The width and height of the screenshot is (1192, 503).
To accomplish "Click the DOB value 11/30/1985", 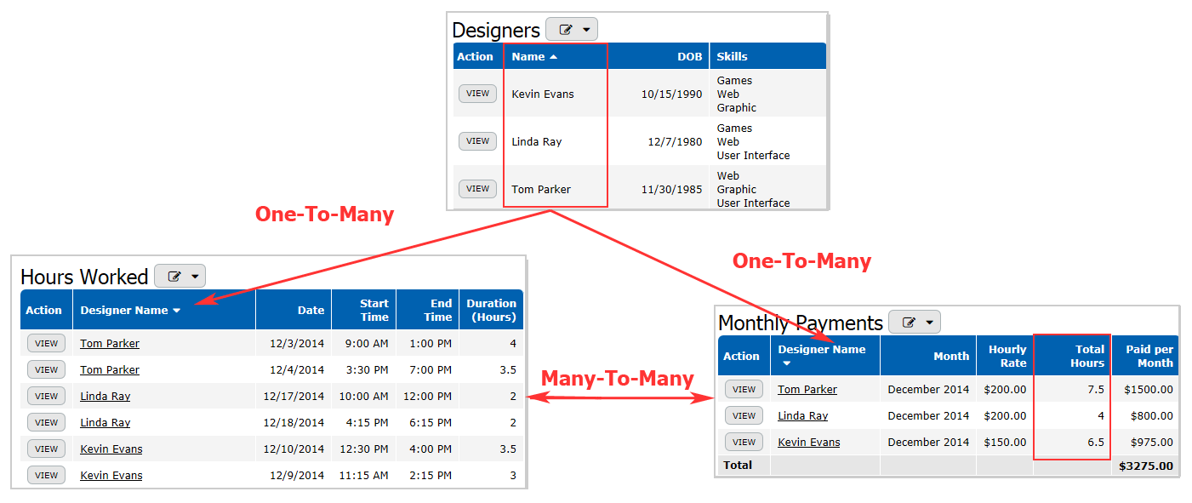I will click(x=672, y=189).
